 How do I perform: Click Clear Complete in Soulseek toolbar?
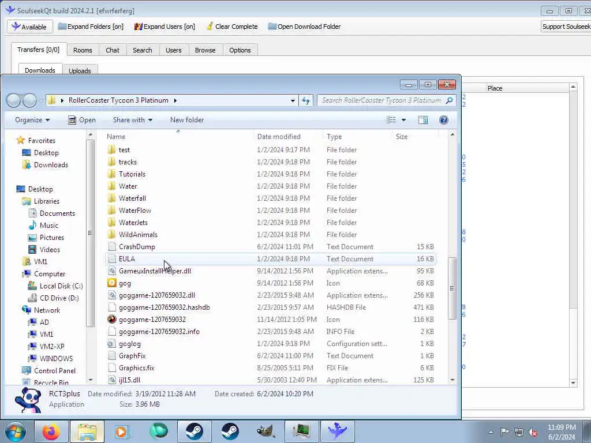(x=232, y=27)
